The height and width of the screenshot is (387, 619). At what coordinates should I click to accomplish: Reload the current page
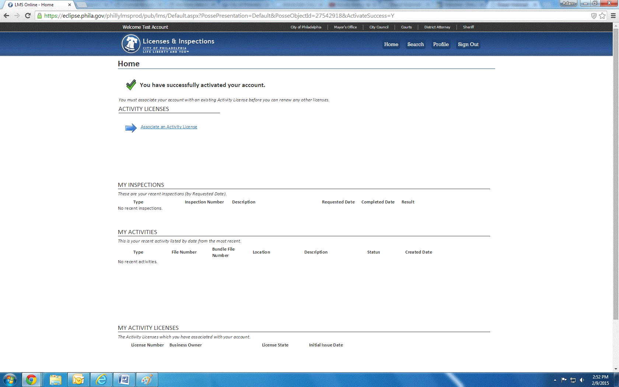[x=28, y=15]
